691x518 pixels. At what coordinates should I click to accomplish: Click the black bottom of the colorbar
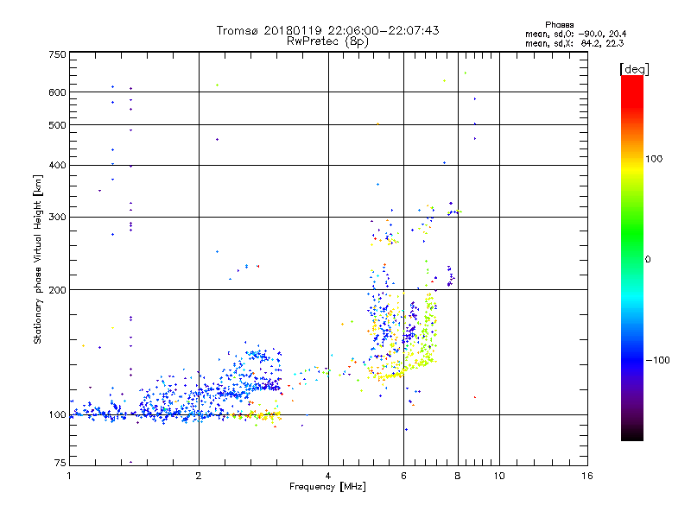632,434
